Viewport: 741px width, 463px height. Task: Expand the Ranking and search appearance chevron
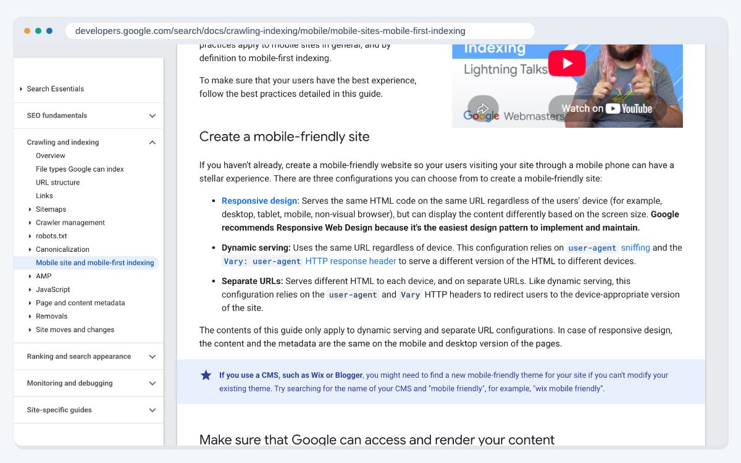(x=153, y=357)
